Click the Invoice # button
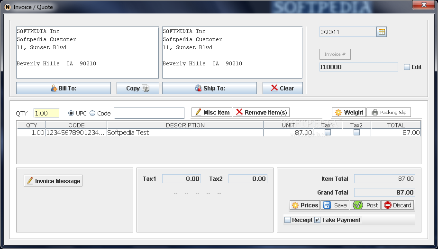Image resolution: width=438 pixels, height=249 pixels. pos(335,54)
